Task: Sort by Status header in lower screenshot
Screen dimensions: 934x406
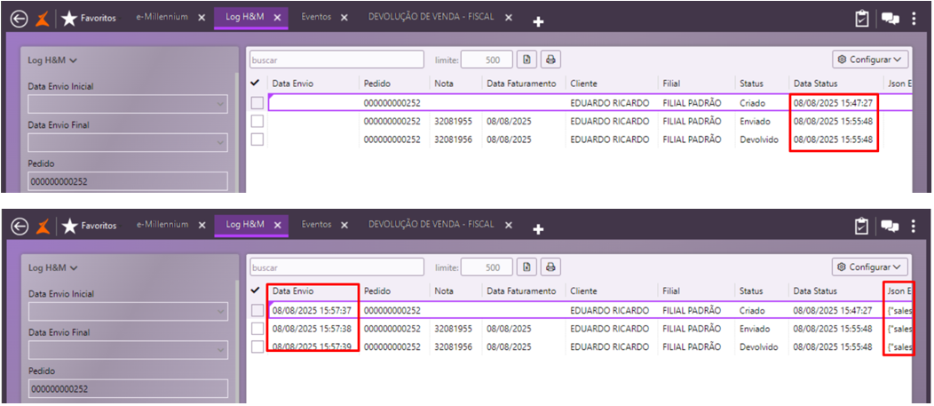Action: pyautogui.click(x=751, y=291)
